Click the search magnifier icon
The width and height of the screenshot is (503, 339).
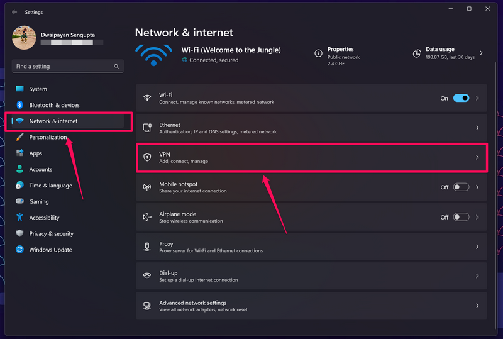tap(116, 66)
